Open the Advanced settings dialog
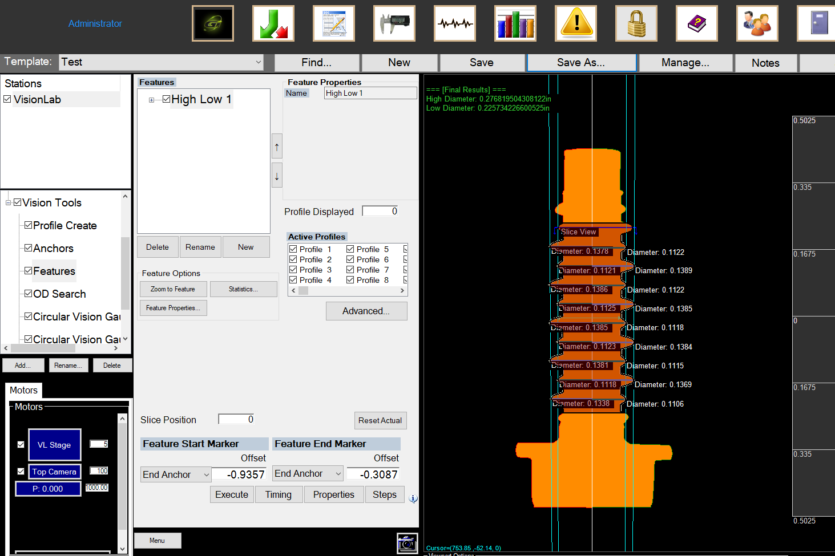This screenshot has width=835, height=556. tap(366, 311)
